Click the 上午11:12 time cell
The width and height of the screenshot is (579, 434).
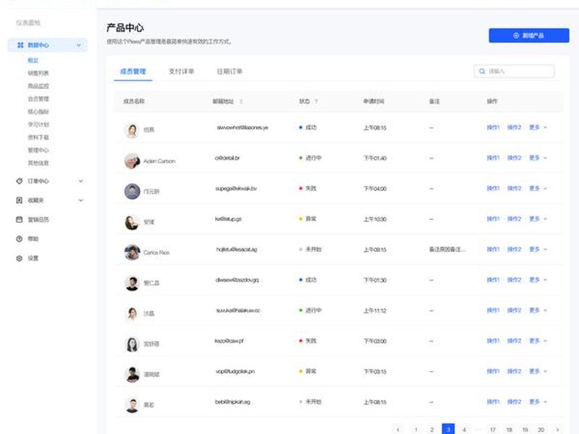click(375, 311)
